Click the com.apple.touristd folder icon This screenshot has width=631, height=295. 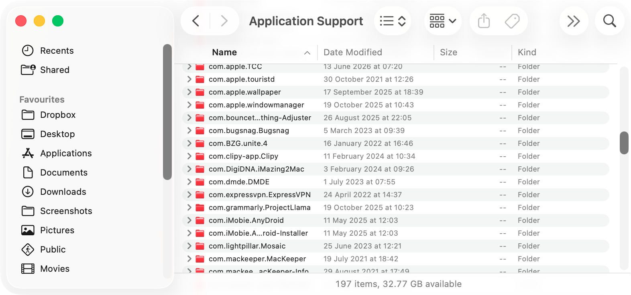pos(200,79)
